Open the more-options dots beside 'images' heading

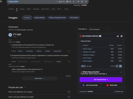pos(19,18)
